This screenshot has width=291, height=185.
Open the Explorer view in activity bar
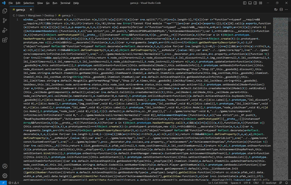[x=5, y=11]
